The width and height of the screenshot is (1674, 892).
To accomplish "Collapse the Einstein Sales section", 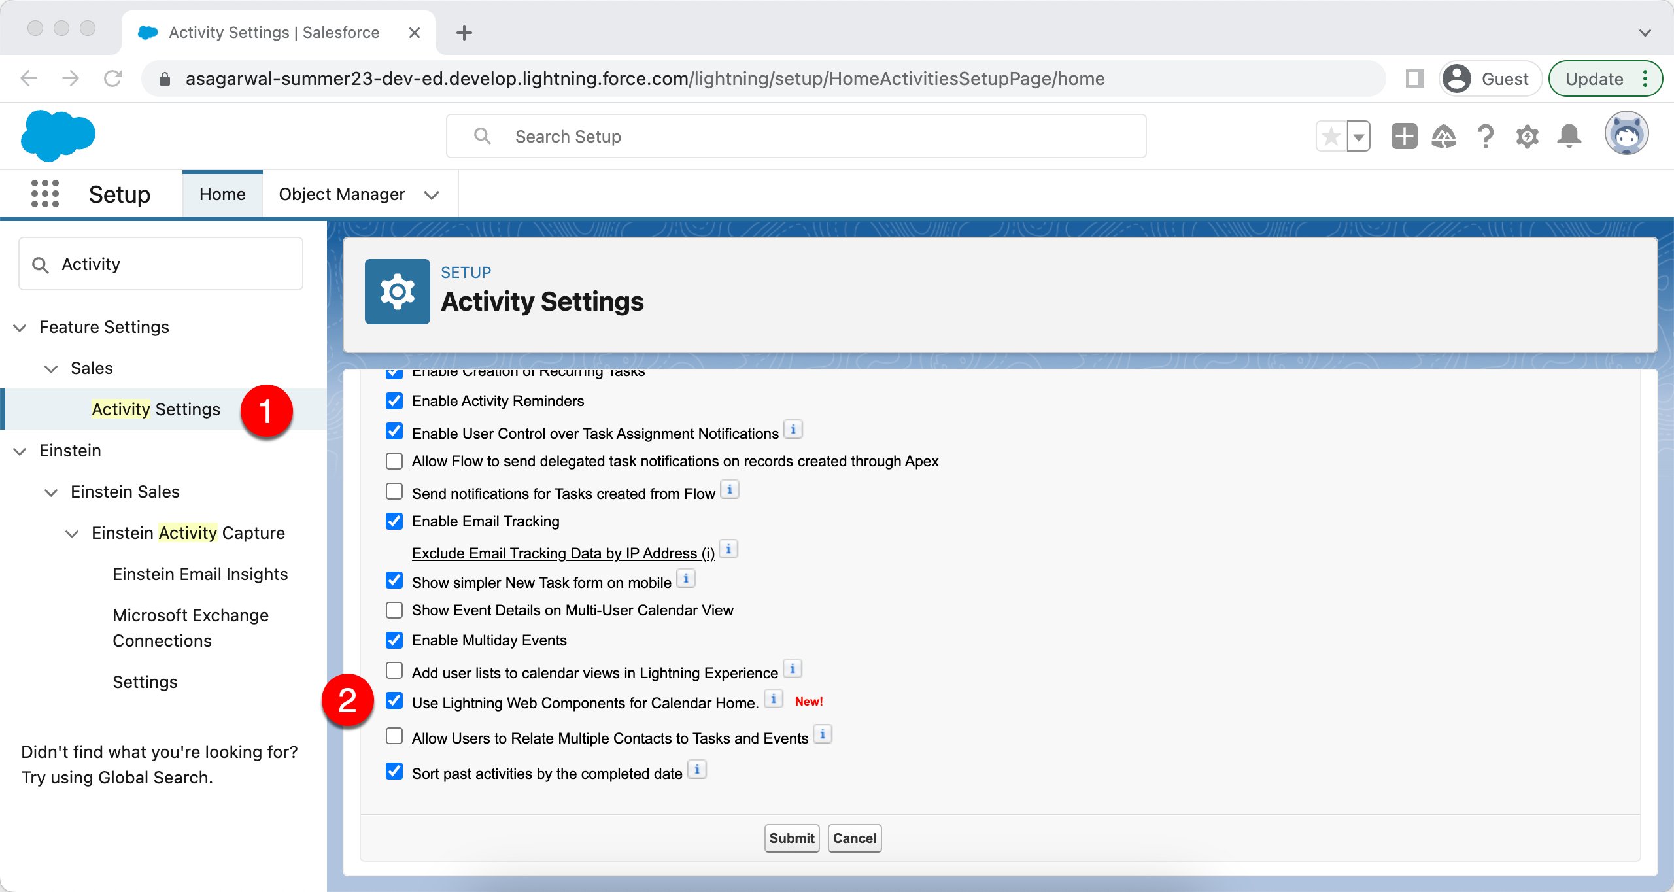I will tap(50, 492).
